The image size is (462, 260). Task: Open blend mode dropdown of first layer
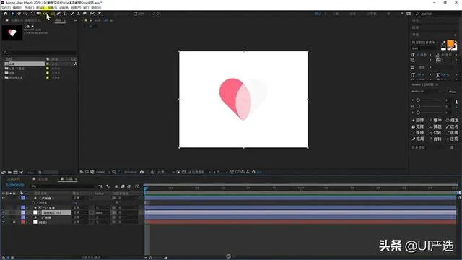pos(80,198)
